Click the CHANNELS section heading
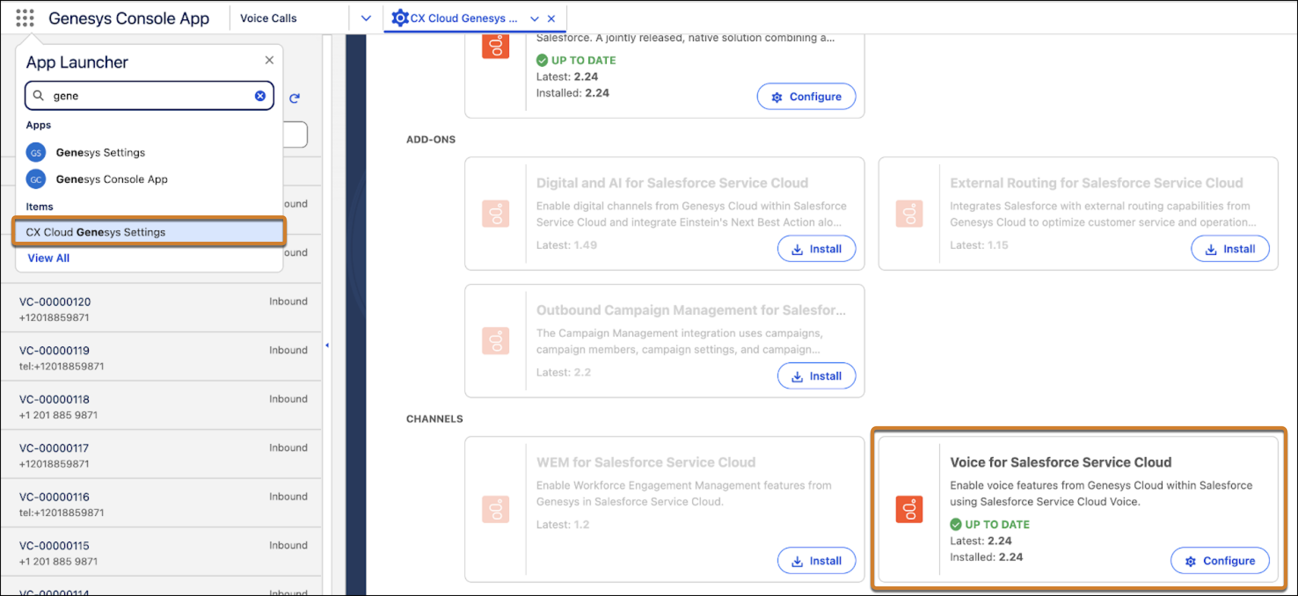Image resolution: width=1298 pixels, height=596 pixels. [x=434, y=419]
